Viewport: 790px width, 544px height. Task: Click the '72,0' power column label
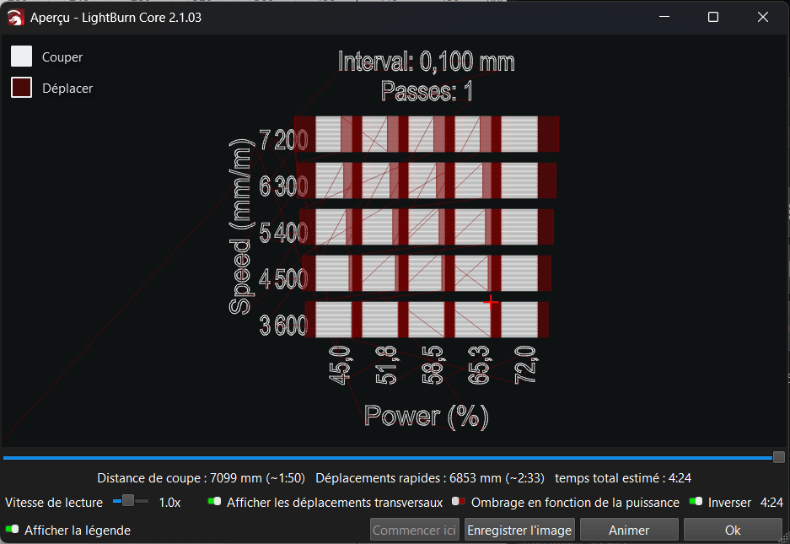[x=525, y=364]
